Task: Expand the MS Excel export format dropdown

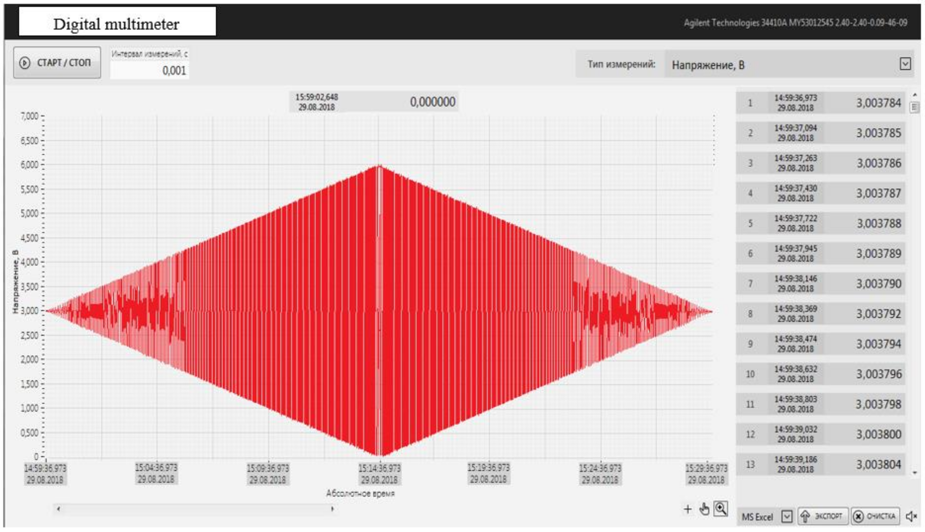Action: coord(787,516)
